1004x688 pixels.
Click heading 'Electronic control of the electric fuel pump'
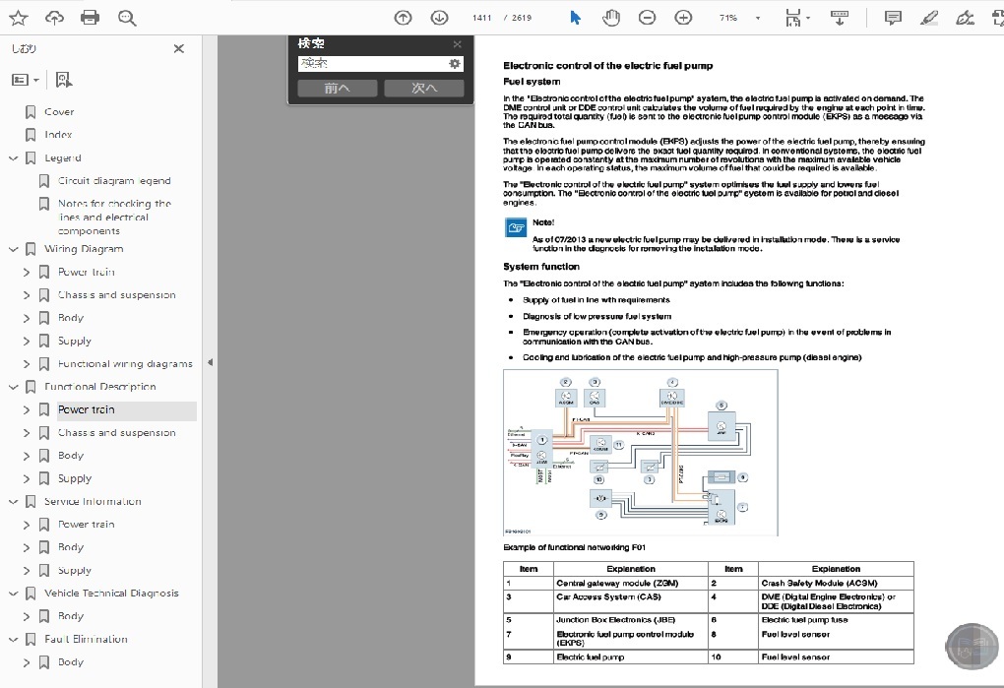(x=607, y=65)
